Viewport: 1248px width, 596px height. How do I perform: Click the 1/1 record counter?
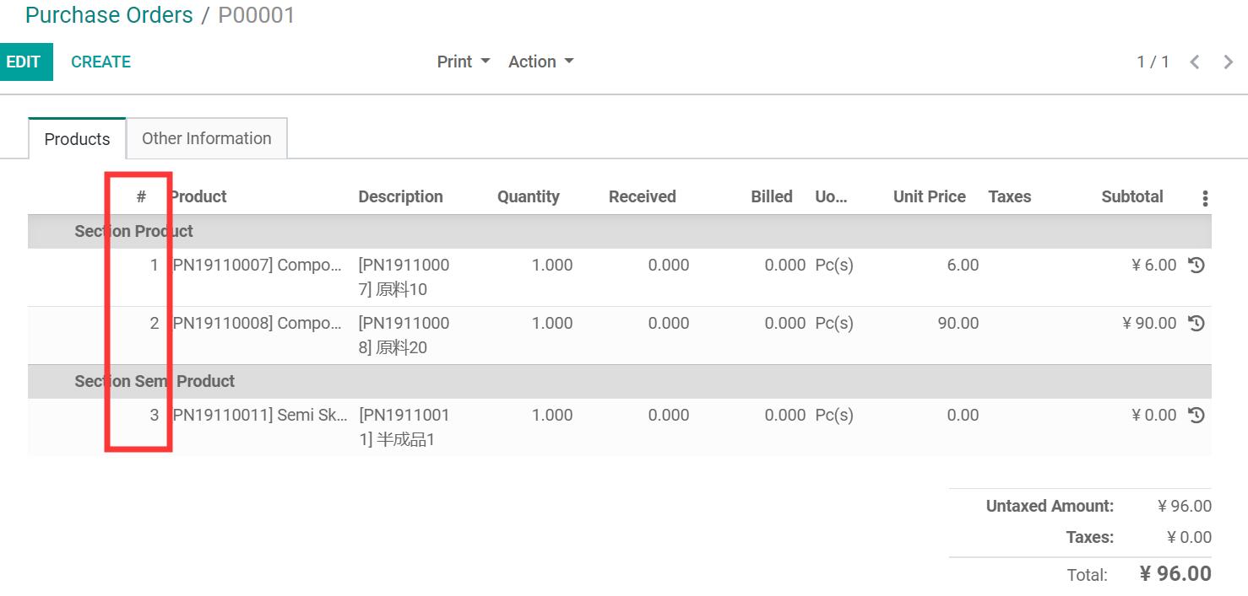pyautogui.click(x=1152, y=61)
